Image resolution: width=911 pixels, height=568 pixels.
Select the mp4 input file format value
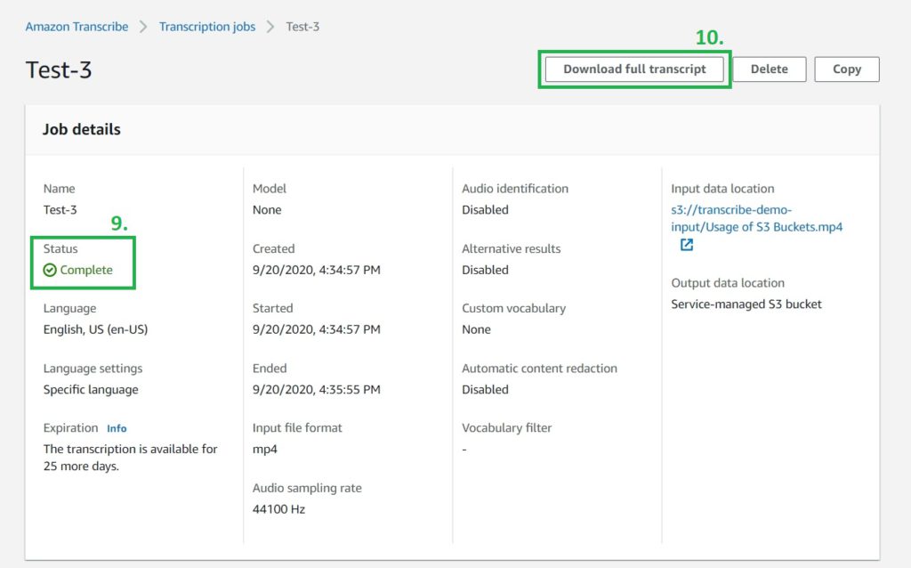tap(265, 450)
